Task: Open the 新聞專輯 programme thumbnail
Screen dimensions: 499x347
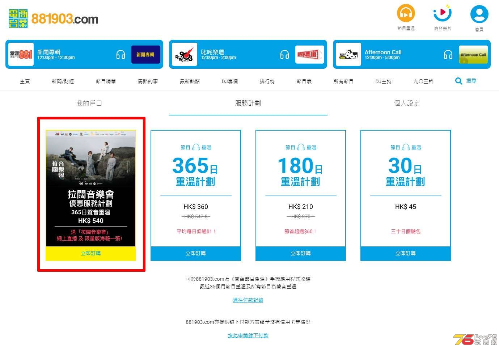Action: pos(145,55)
